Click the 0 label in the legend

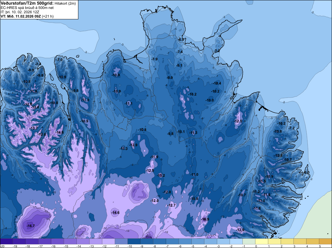coord(256,246)
